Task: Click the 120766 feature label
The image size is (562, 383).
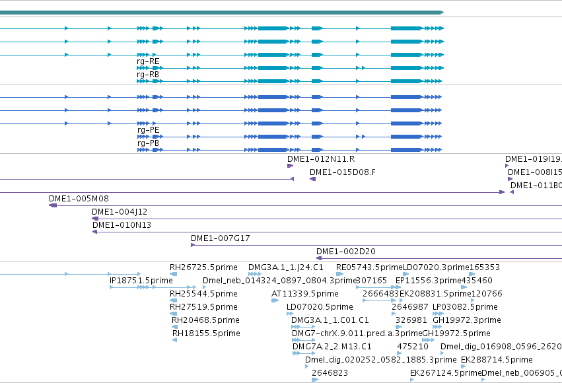Action: [487, 294]
